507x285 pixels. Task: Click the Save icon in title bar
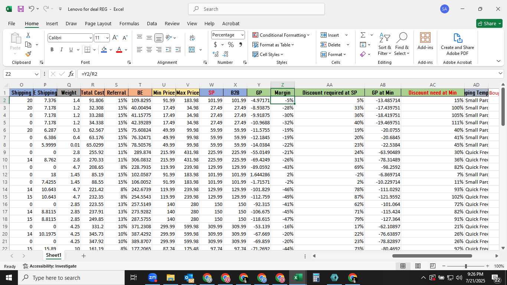tap(21, 9)
